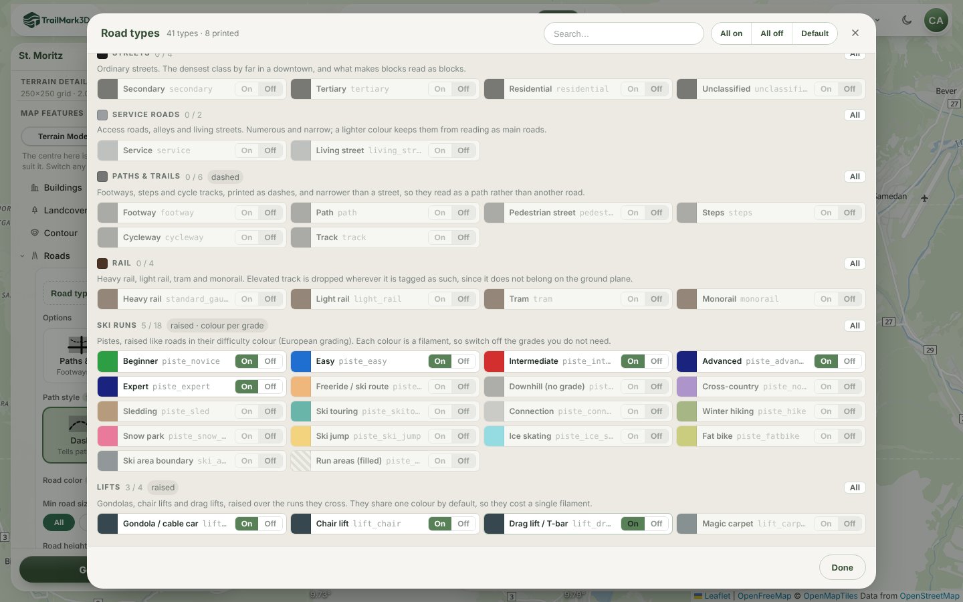This screenshot has height=602, width=963.
Task: Open the OpenFreeMap attribution link
Action: click(764, 596)
